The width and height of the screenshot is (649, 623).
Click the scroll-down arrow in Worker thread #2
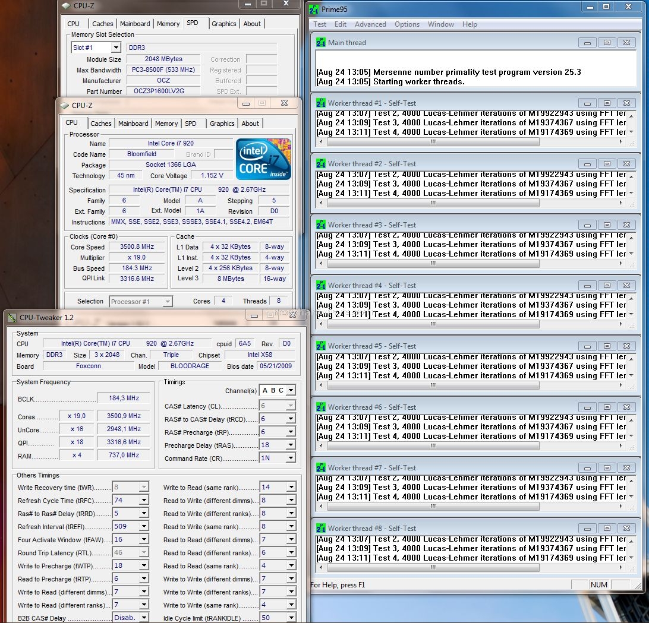point(631,193)
